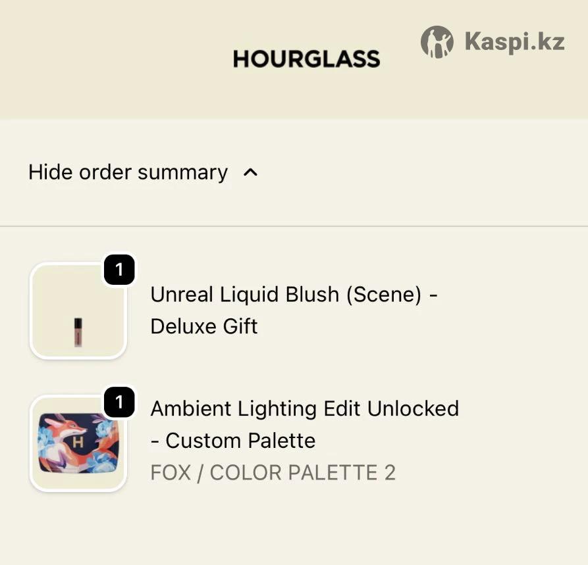Click the 'Ambient Lighting Edit Unlocked' title

click(304, 408)
